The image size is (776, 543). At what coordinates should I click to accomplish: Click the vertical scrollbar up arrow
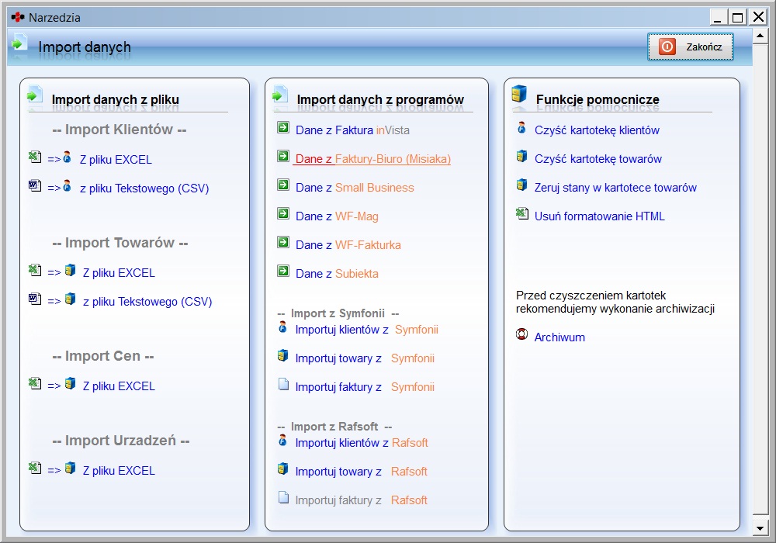760,36
